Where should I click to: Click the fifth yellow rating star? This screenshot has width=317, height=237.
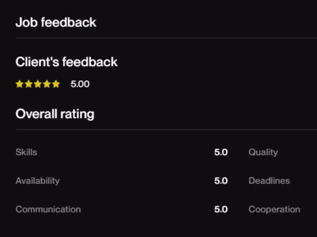(56, 84)
